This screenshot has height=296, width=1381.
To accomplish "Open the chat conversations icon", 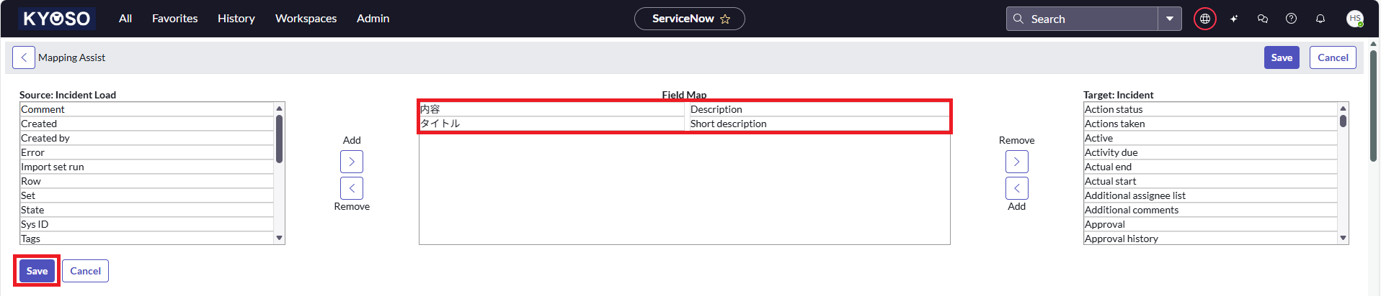I will [1262, 19].
